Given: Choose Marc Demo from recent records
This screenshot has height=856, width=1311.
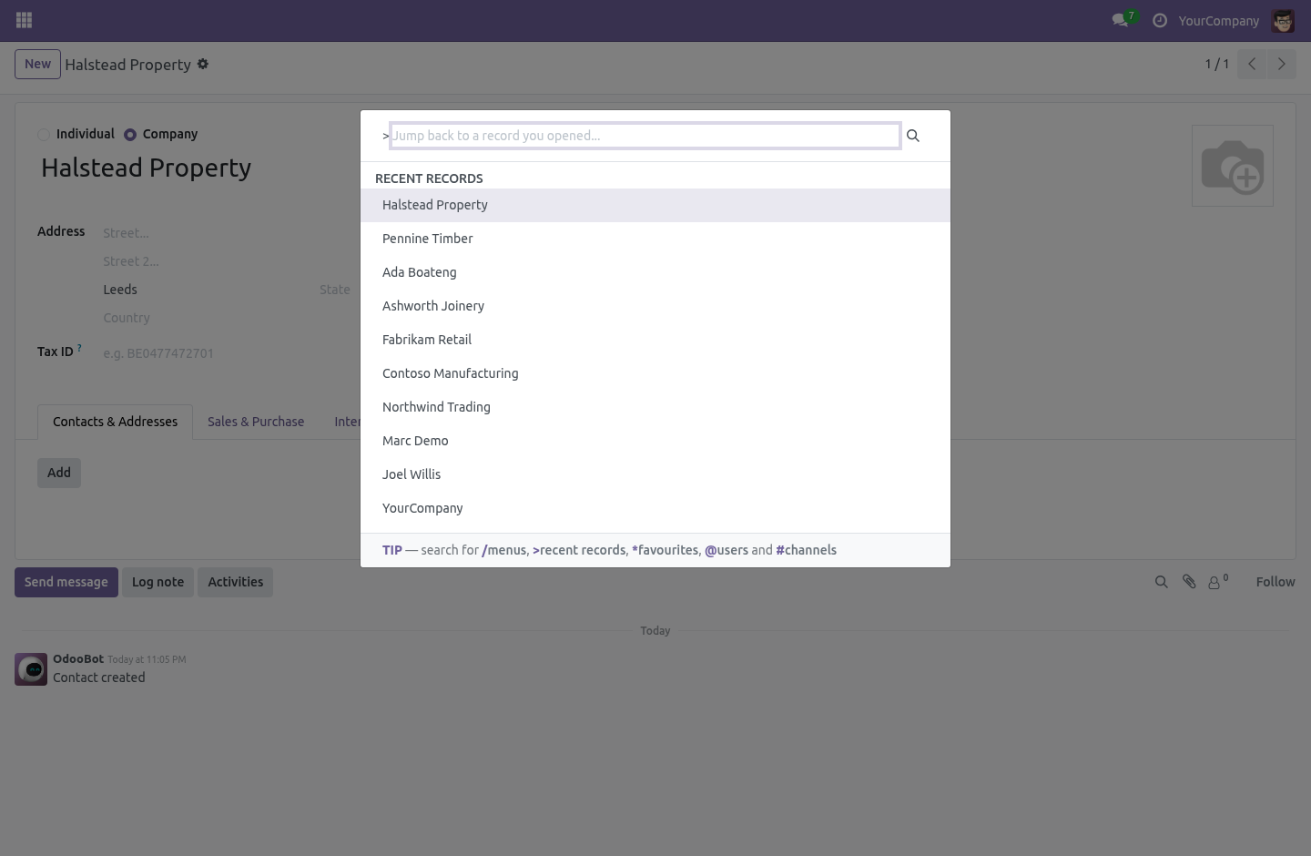Looking at the screenshot, I should [x=655, y=441].
